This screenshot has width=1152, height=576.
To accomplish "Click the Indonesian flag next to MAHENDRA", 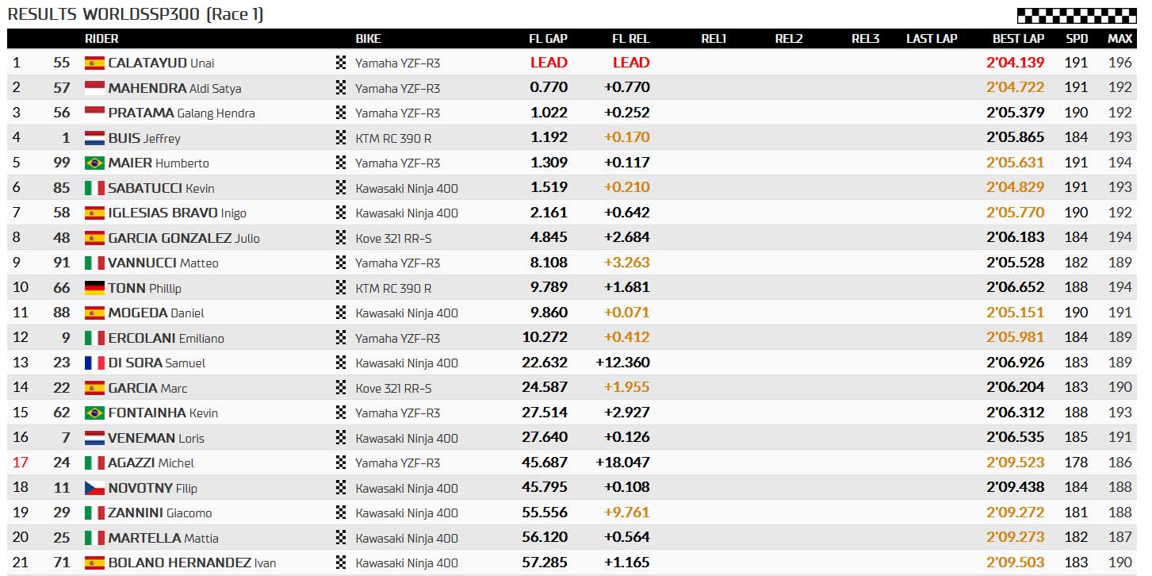I will [94, 88].
